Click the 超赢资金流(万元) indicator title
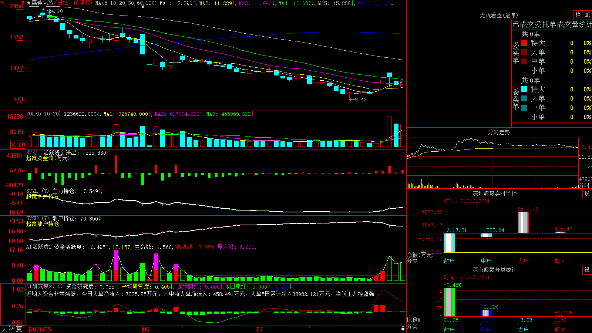The image size is (592, 333). pos(48,158)
